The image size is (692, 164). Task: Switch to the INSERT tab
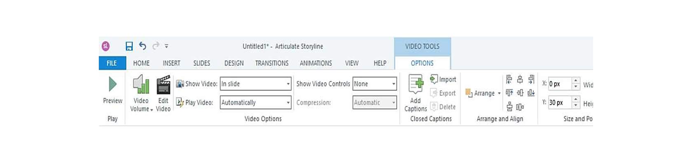171,63
